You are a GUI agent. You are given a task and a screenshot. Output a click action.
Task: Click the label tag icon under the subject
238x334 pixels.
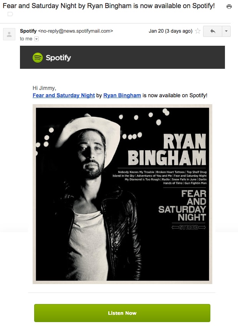click(10, 14)
